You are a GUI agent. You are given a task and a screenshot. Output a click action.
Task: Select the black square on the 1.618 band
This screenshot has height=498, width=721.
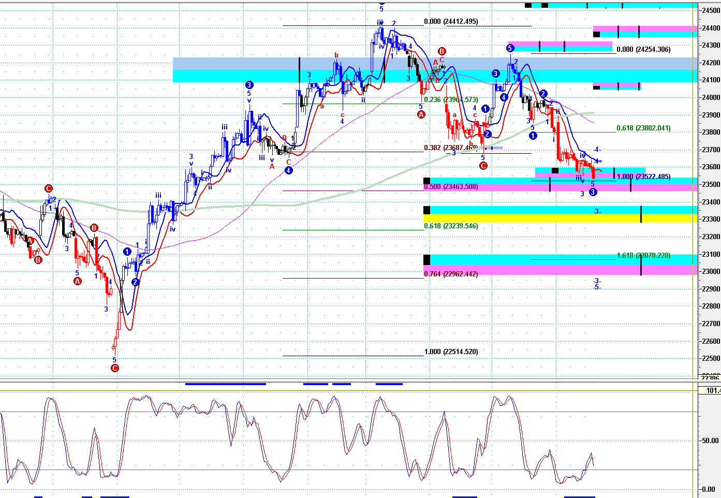click(426, 260)
